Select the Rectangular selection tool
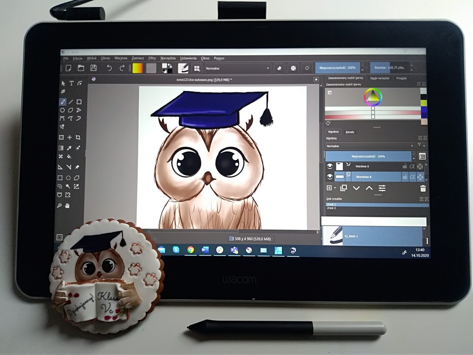The width and height of the screenshot is (473, 355). 60,178
